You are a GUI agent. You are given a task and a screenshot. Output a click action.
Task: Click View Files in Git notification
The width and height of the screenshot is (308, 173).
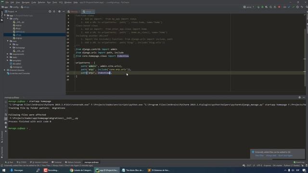click(x=259, y=156)
